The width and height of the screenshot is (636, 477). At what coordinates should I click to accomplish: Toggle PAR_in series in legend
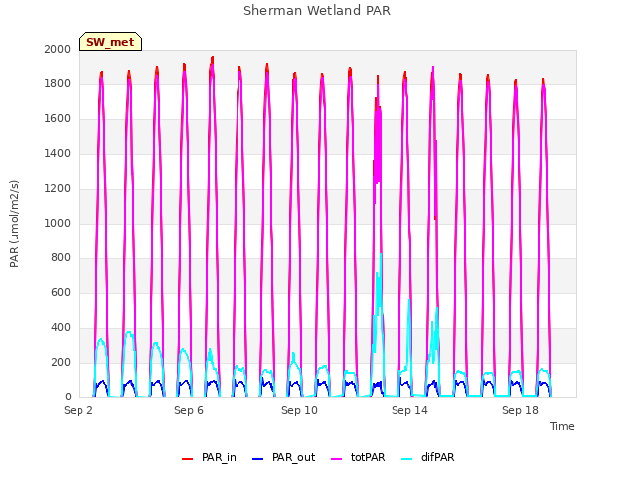(209, 457)
